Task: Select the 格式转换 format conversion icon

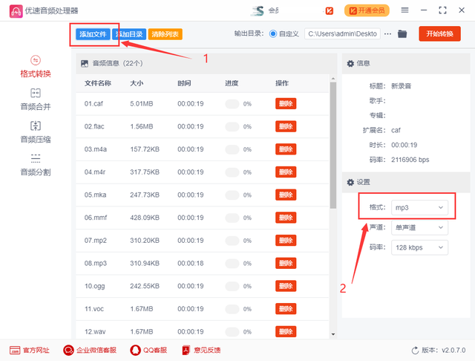Action: click(36, 60)
